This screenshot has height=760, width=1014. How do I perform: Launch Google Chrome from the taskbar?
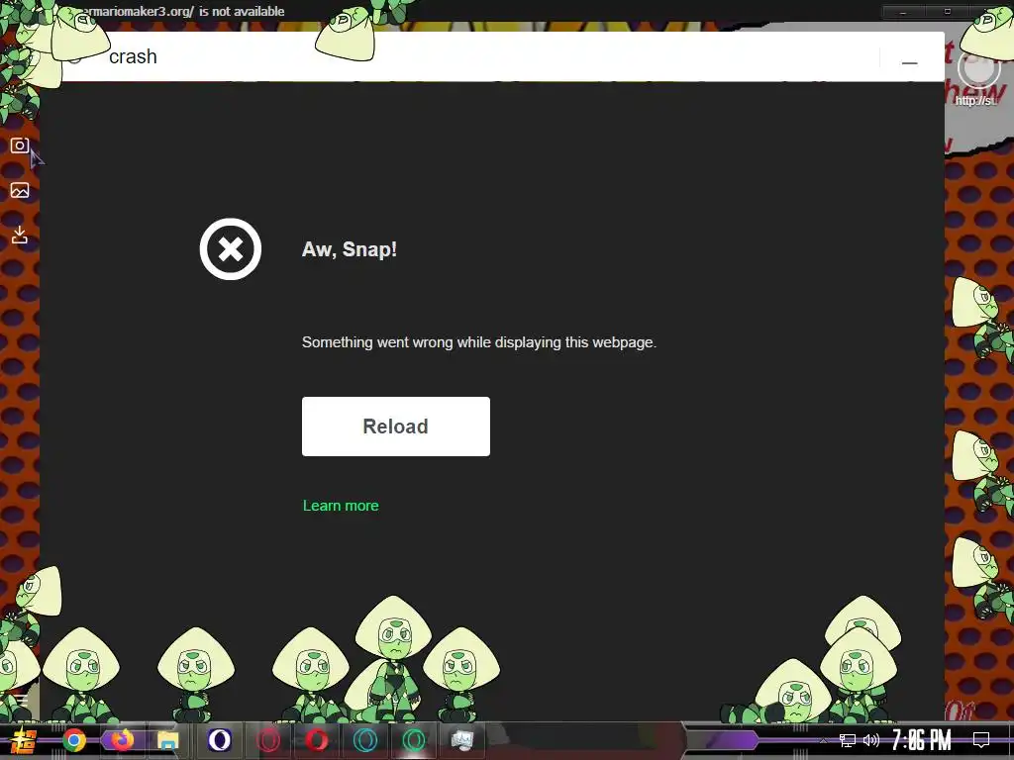point(74,740)
